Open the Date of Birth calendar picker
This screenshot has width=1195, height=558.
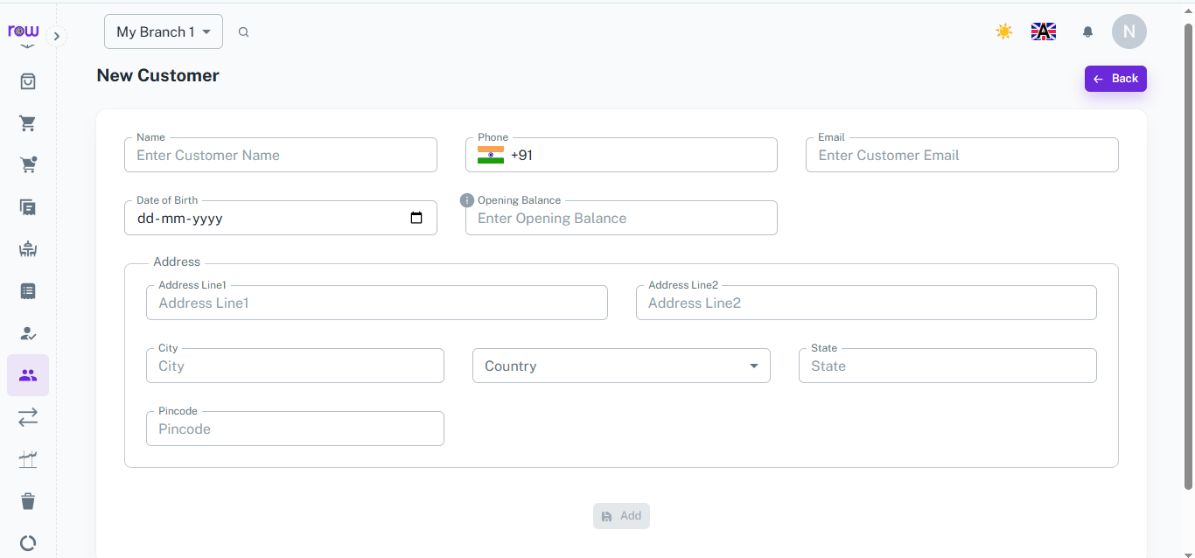click(416, 218)
